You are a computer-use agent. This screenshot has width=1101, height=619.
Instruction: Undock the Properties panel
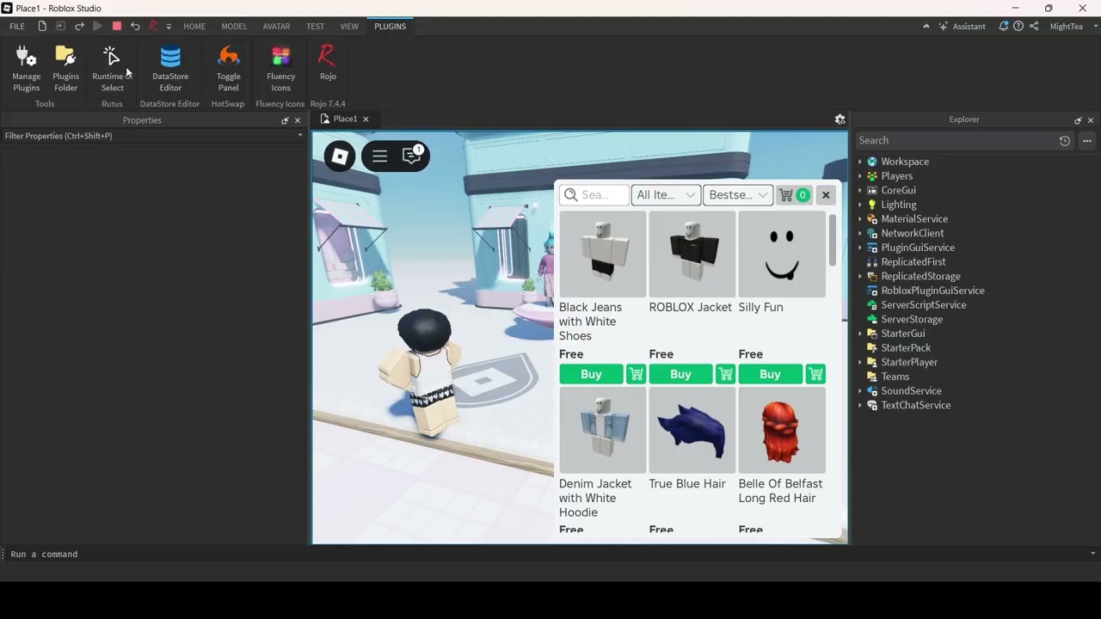click(x=285, y=120)
